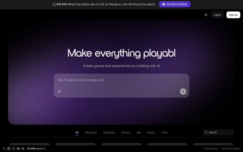Click the Make everything playabl heading

coord(122,53)
